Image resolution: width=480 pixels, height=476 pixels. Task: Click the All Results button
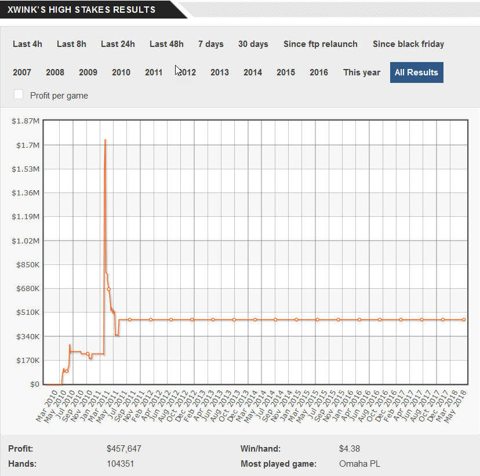[416, 72]
